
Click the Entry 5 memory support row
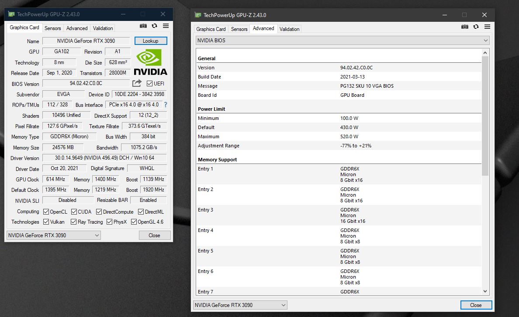pyautogui.click(x=339, y=256)
